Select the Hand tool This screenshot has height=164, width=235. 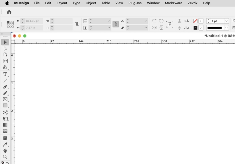pyautogui.click(x=5, y=151)
